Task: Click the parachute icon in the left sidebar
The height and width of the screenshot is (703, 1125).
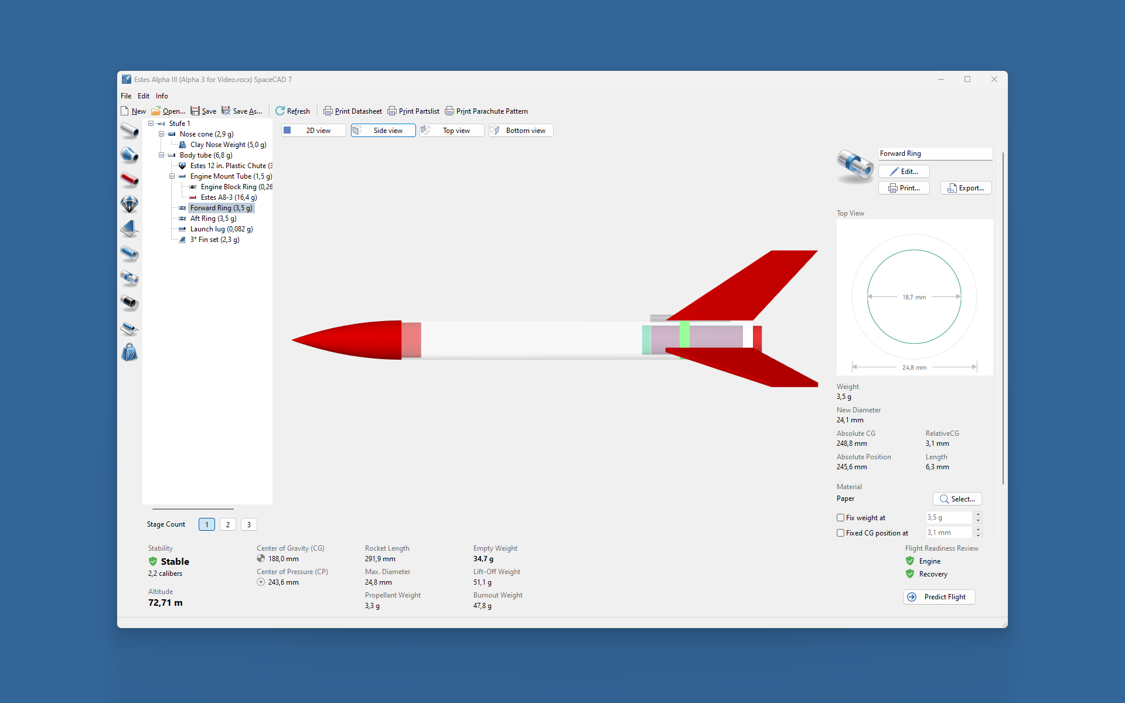Action: [129, 204]
